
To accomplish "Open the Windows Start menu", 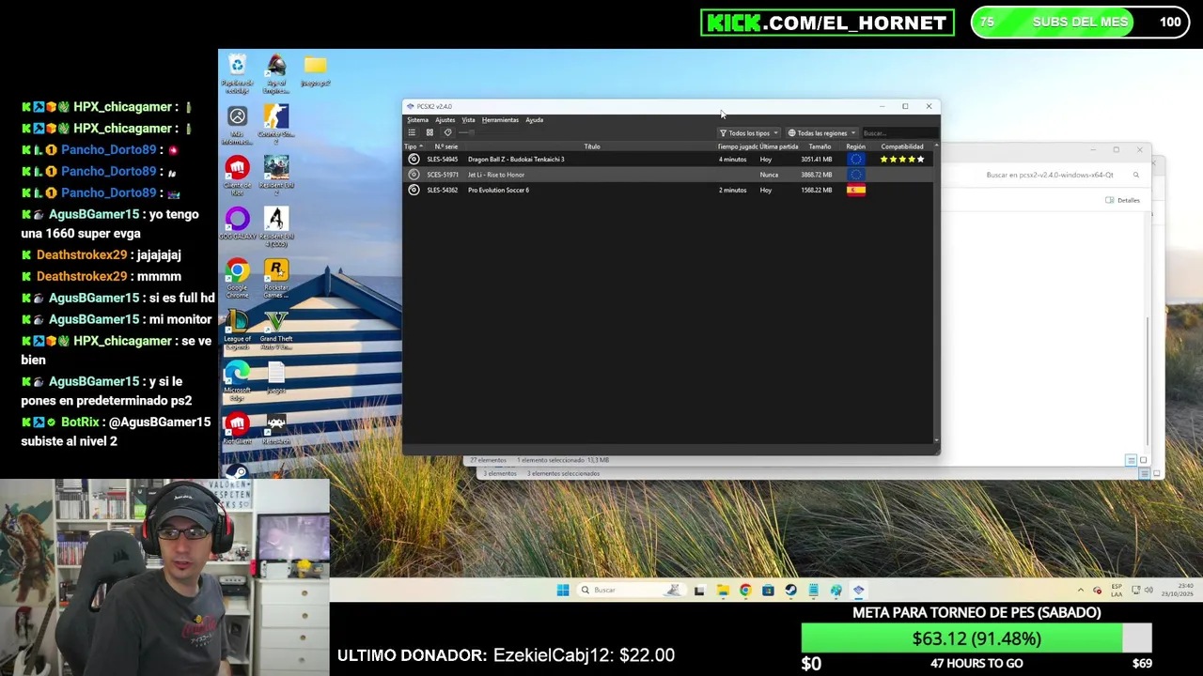I will pyautogui.click(x=562, y=590).
